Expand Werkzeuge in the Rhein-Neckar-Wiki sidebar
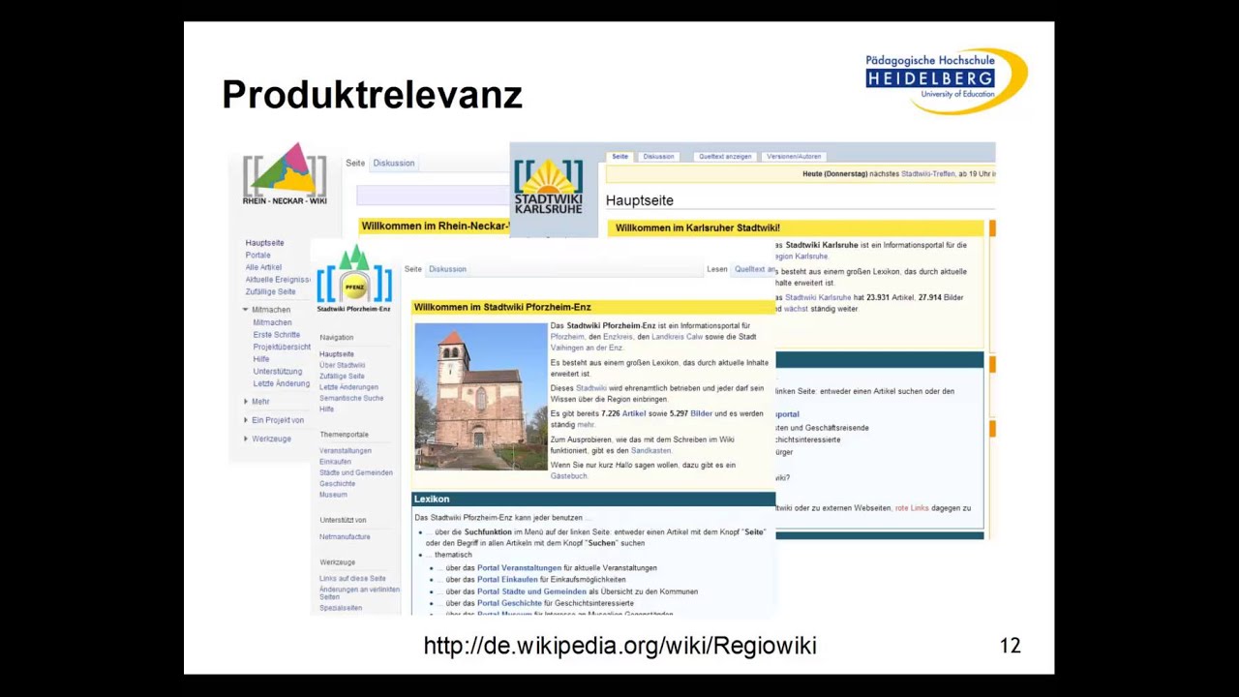Image resolution: width=1239 pixels, height=697 pixels. click(x=245, y=439)
